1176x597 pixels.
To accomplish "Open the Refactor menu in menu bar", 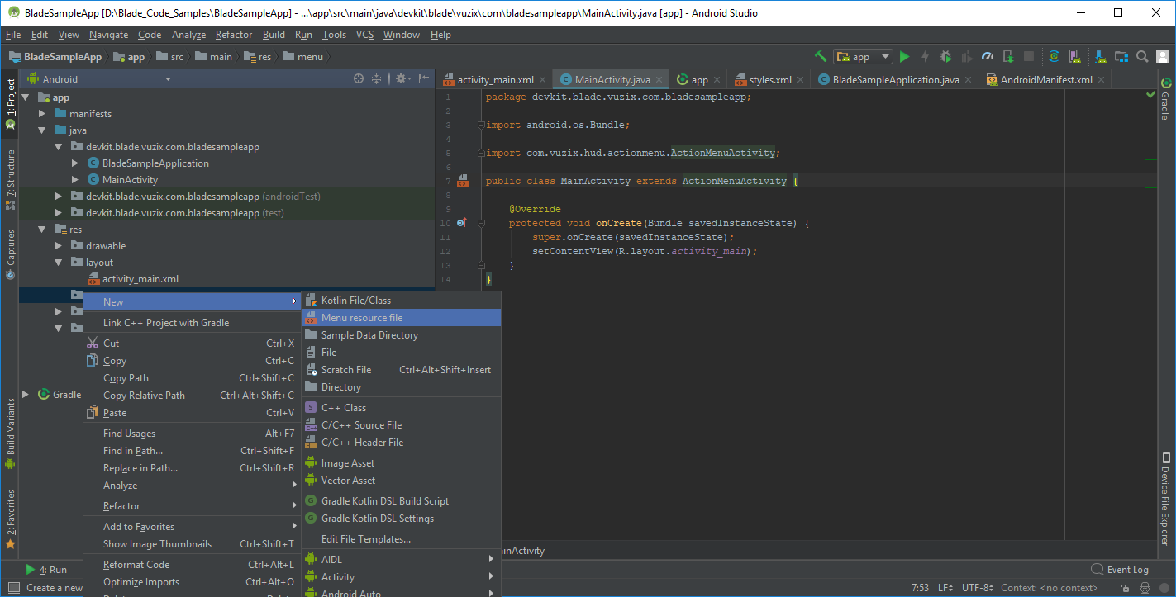I will click(234, 35).
